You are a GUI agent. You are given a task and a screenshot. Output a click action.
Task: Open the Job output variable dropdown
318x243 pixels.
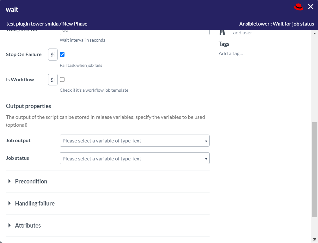pos(134,141)
